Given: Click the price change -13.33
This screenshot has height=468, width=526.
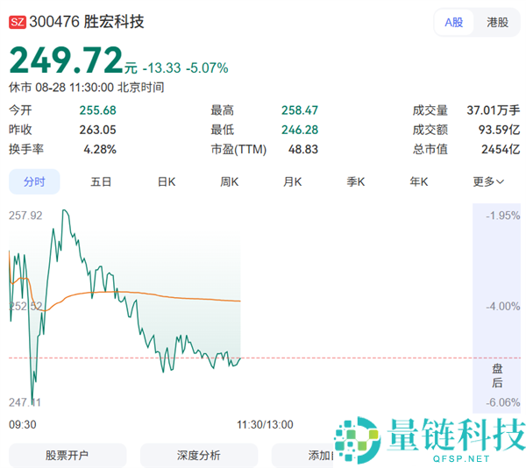Looking at the screenshot, I should [x=161, y=68].
